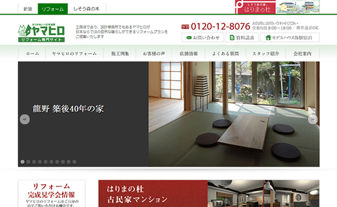
Task: Open the はりまの杜 古民家マンション banner
Action: [209, 194]
